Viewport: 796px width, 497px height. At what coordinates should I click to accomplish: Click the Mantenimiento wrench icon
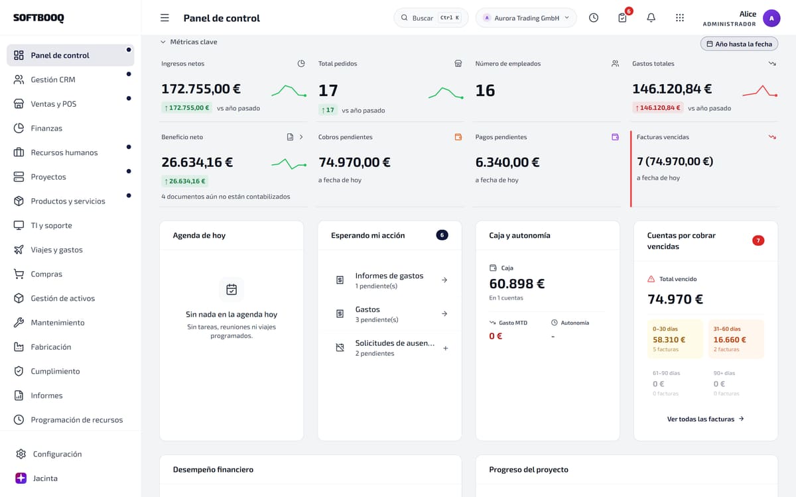(x=19, y=323)
